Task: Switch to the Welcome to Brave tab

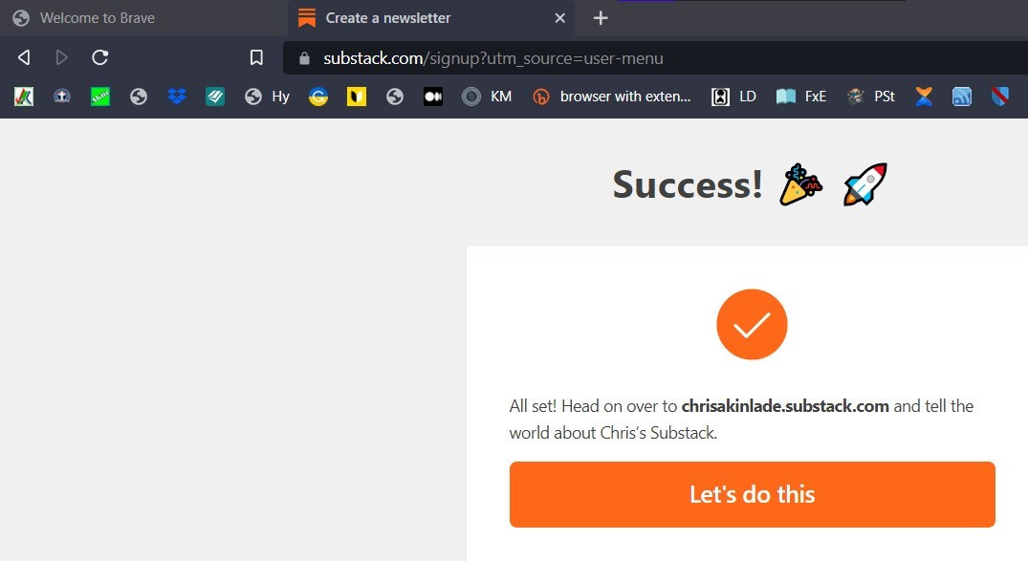Action: pyautogui.click(x=85, y=18)
